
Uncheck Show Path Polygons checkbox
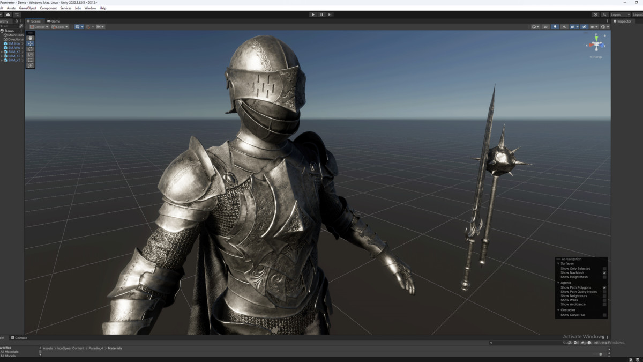(x=604, y=287)
